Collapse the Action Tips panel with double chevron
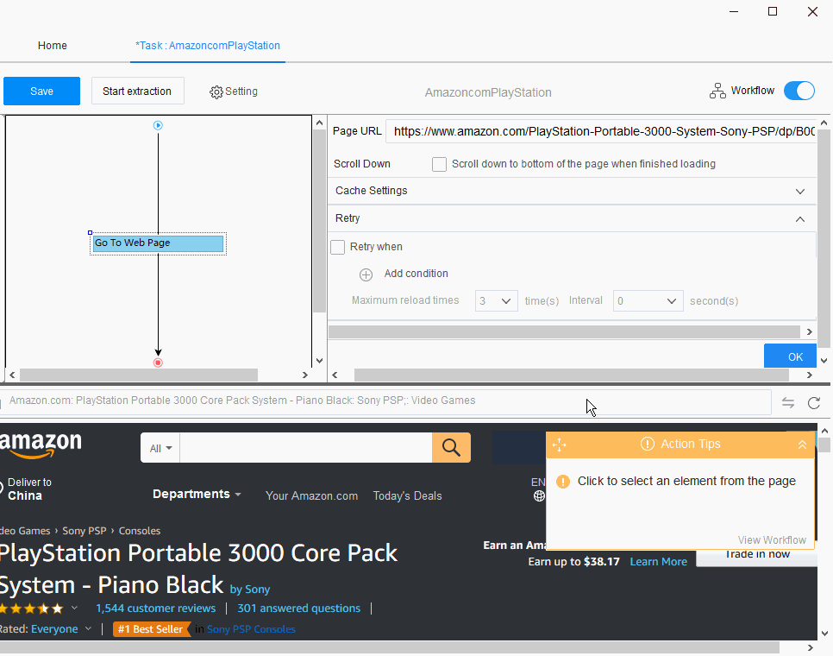This screenshot has height=656, width=833. [802, 445]
